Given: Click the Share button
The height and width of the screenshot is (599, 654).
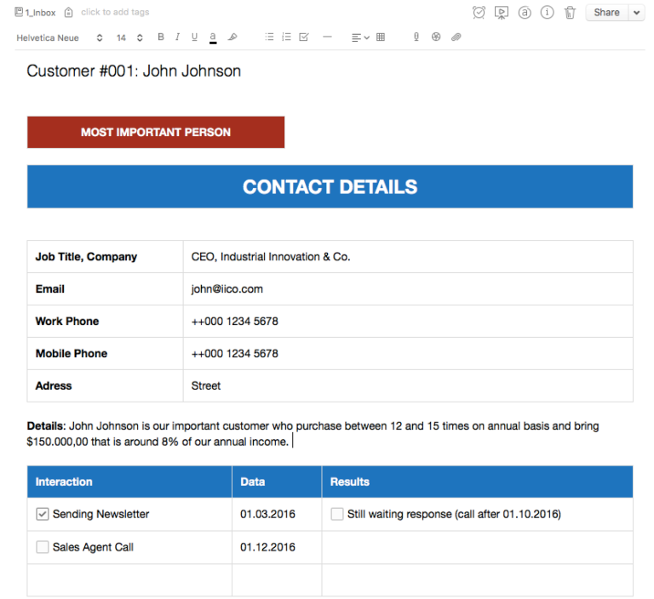Looking at the screenshot, I should pos(606,13).
